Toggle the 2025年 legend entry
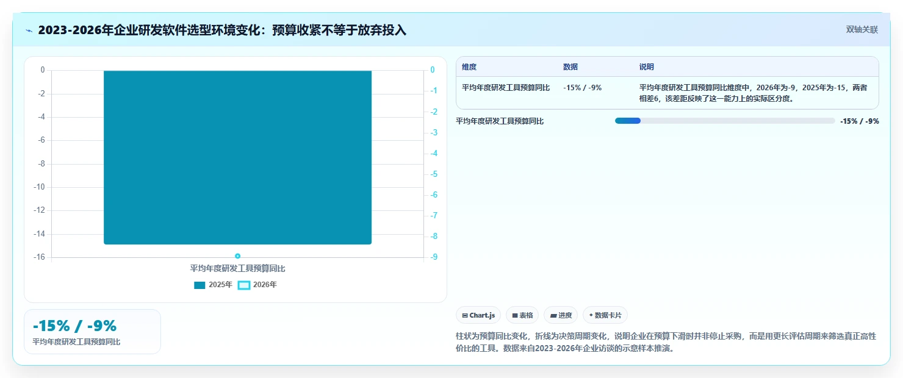The height and width of the screenshot is (378, 903). (213, 285)
